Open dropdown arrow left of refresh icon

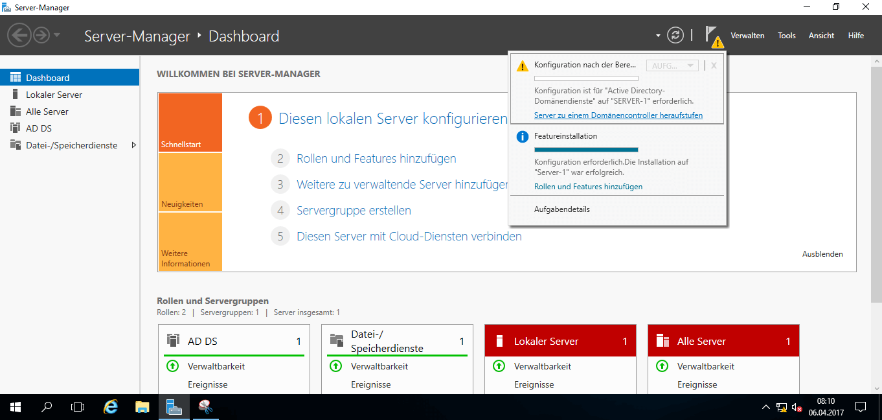click(658, 36)
